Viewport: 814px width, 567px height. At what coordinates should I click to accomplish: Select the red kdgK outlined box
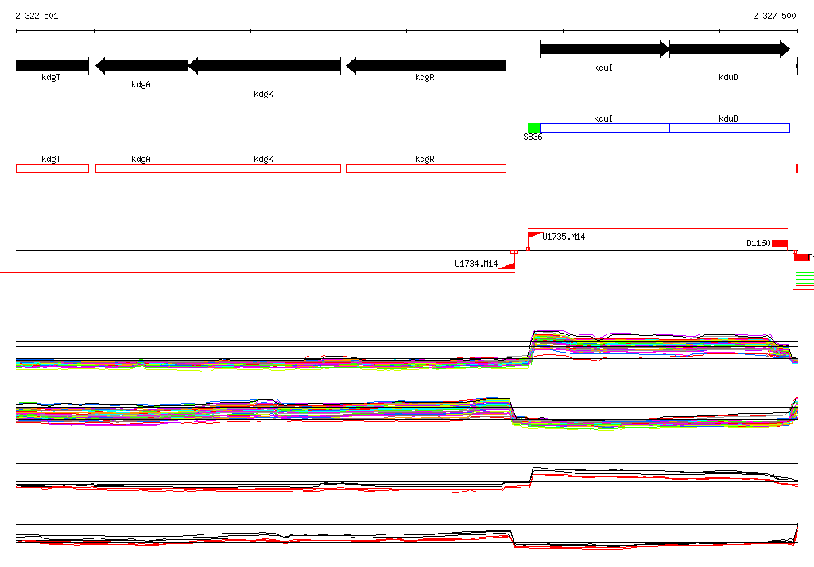[264, 168]
